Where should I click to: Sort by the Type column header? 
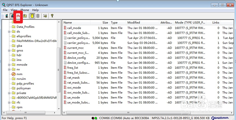[x=118, y=23]
